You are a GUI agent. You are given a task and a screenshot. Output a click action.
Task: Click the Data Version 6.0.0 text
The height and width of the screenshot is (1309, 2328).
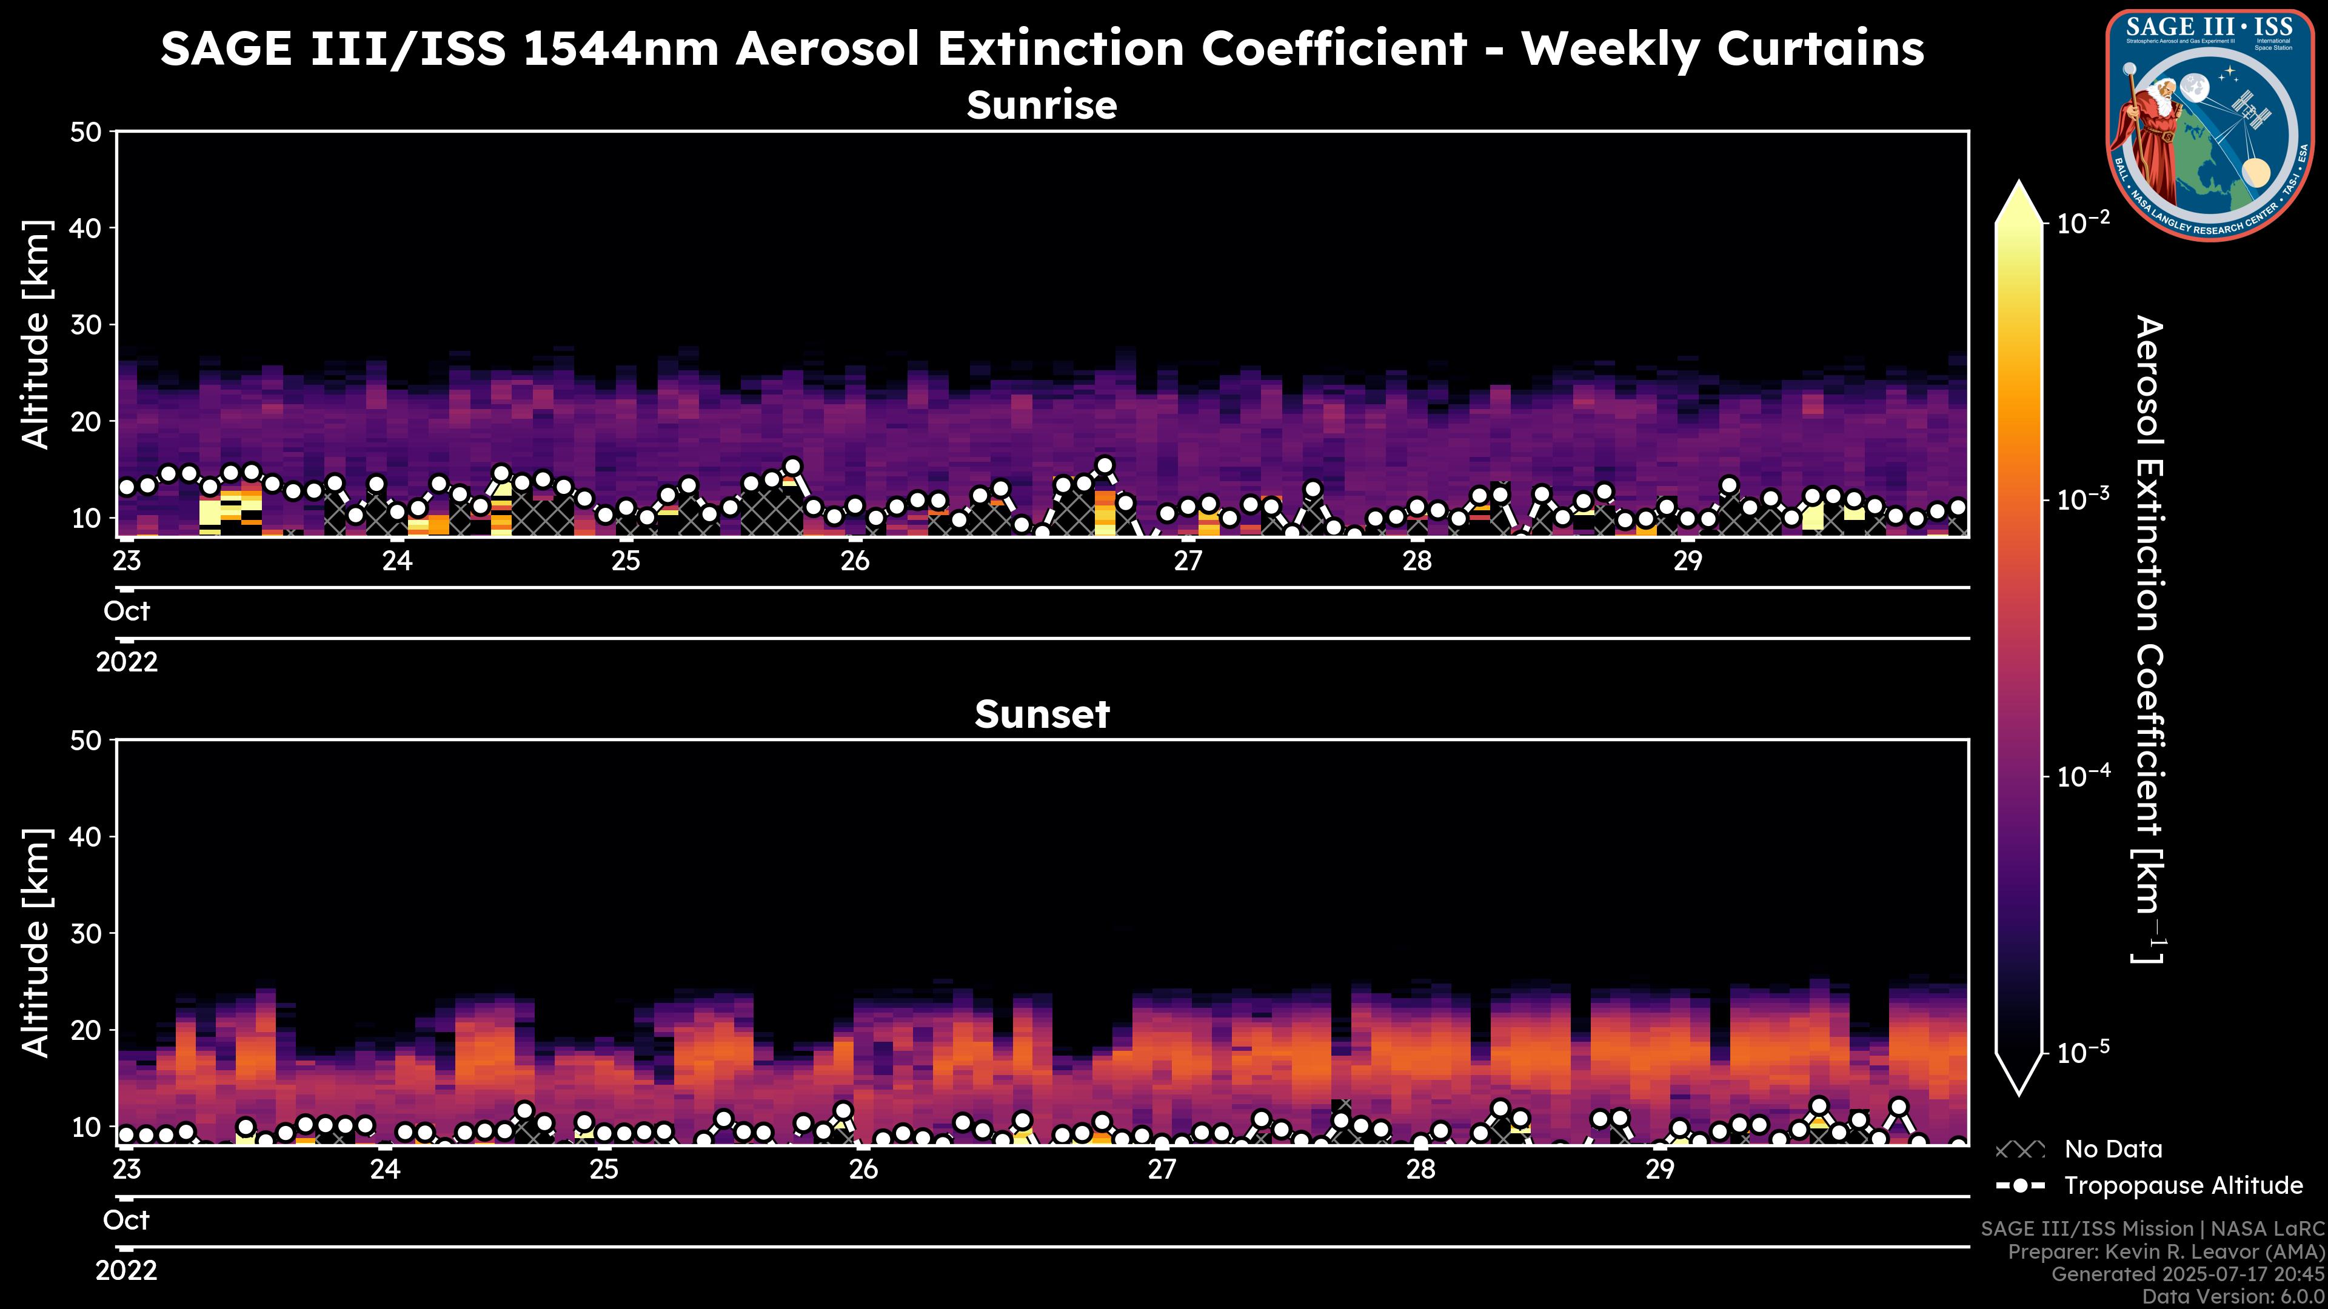coord(2234,1296)
